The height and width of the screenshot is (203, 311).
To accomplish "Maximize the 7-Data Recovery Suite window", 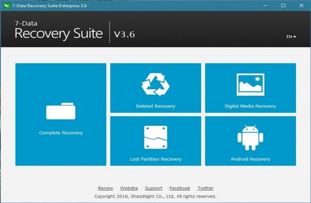I will click(283, 5).
